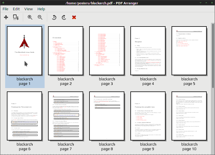Close PDF Arranger with title bar X
The height and width of the screenshot is (155, 215).
(212, 3)
